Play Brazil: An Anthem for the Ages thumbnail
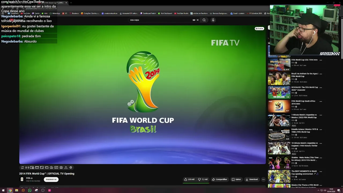The height and width of the screenshot is (193, 343). coord(279,79)
